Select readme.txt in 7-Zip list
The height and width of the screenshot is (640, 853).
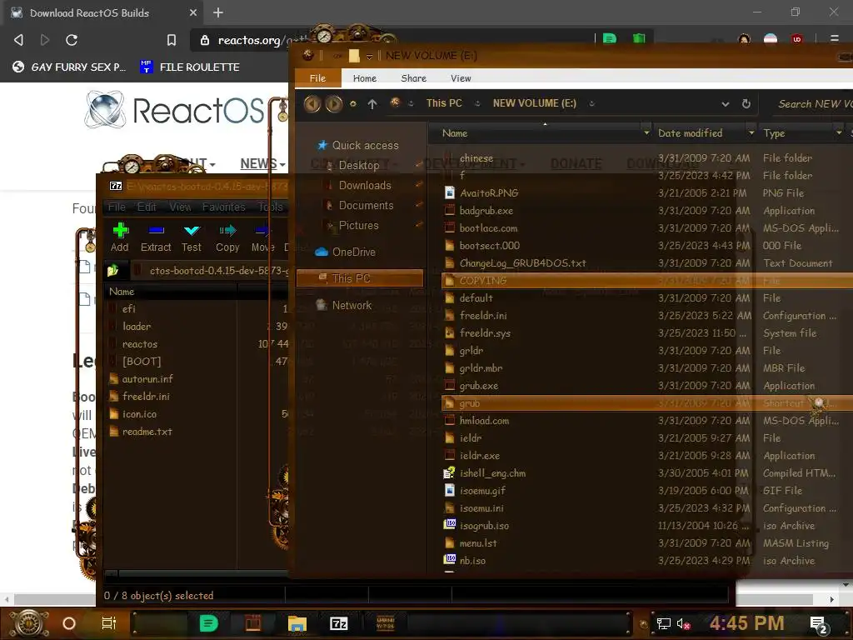pos(147,432)
